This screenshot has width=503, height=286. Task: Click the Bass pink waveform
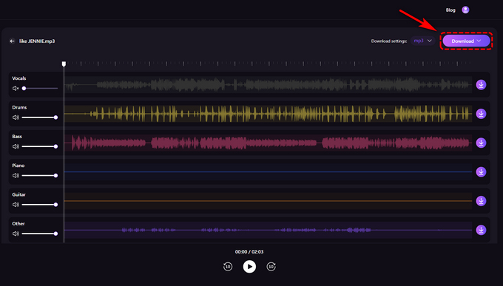pos(269,143)
